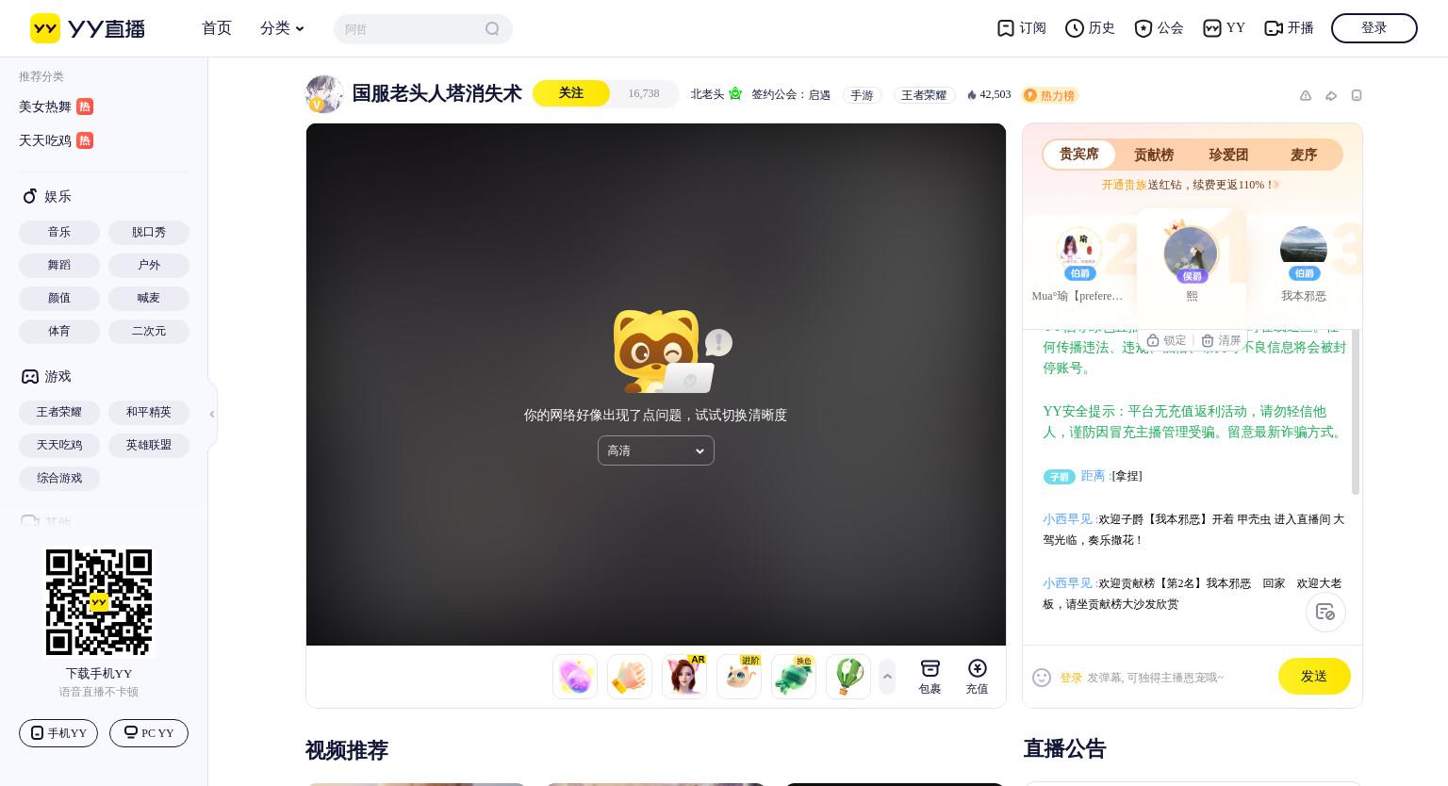Click the 手游 tag next to streamer
This screenshot has height=786, width=1448.
[x=862, y=95]
